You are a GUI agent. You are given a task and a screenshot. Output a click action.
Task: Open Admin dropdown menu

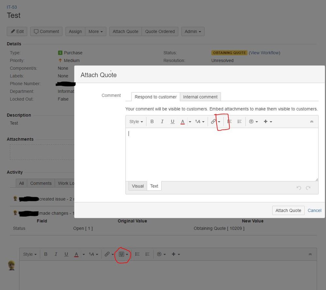tap(193, 32)
